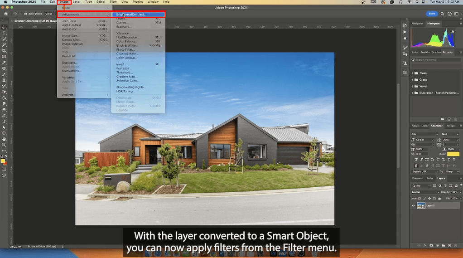Screen dimensions: 463x258
Task: Open the Sharp anti-aliasing dropdown
Action: point(452,171)
